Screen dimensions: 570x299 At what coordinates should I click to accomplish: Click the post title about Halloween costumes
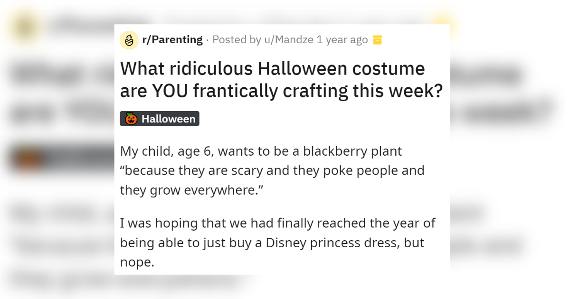[280, 79]
